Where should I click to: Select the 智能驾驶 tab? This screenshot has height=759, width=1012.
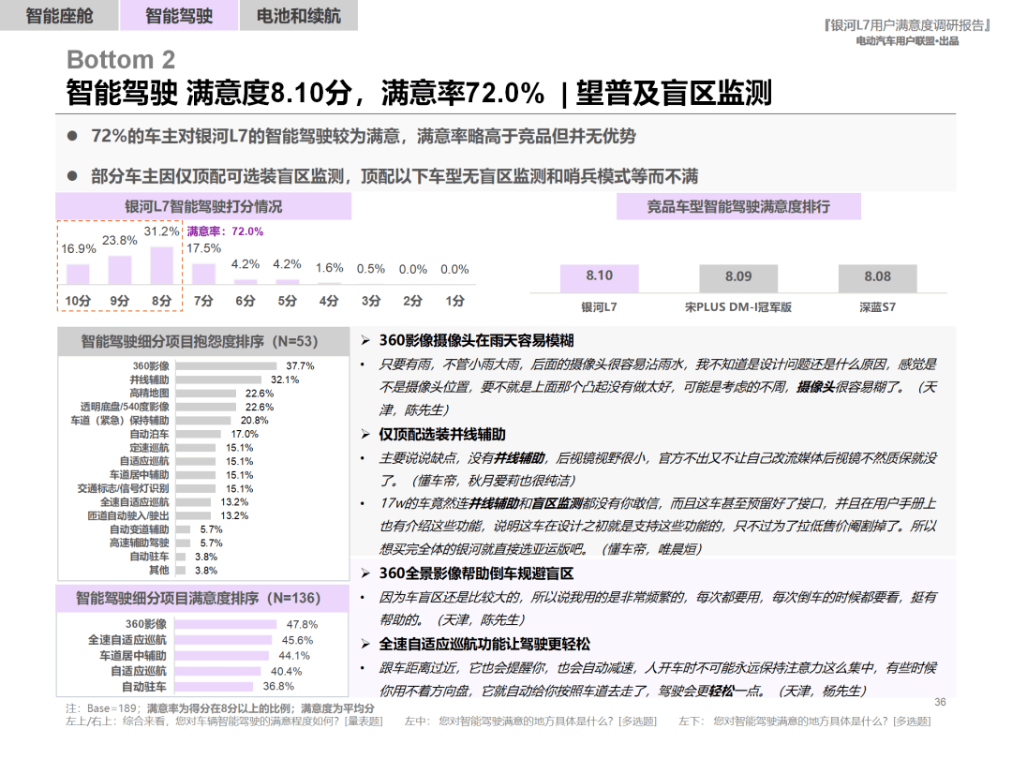(x=179, y=16)
